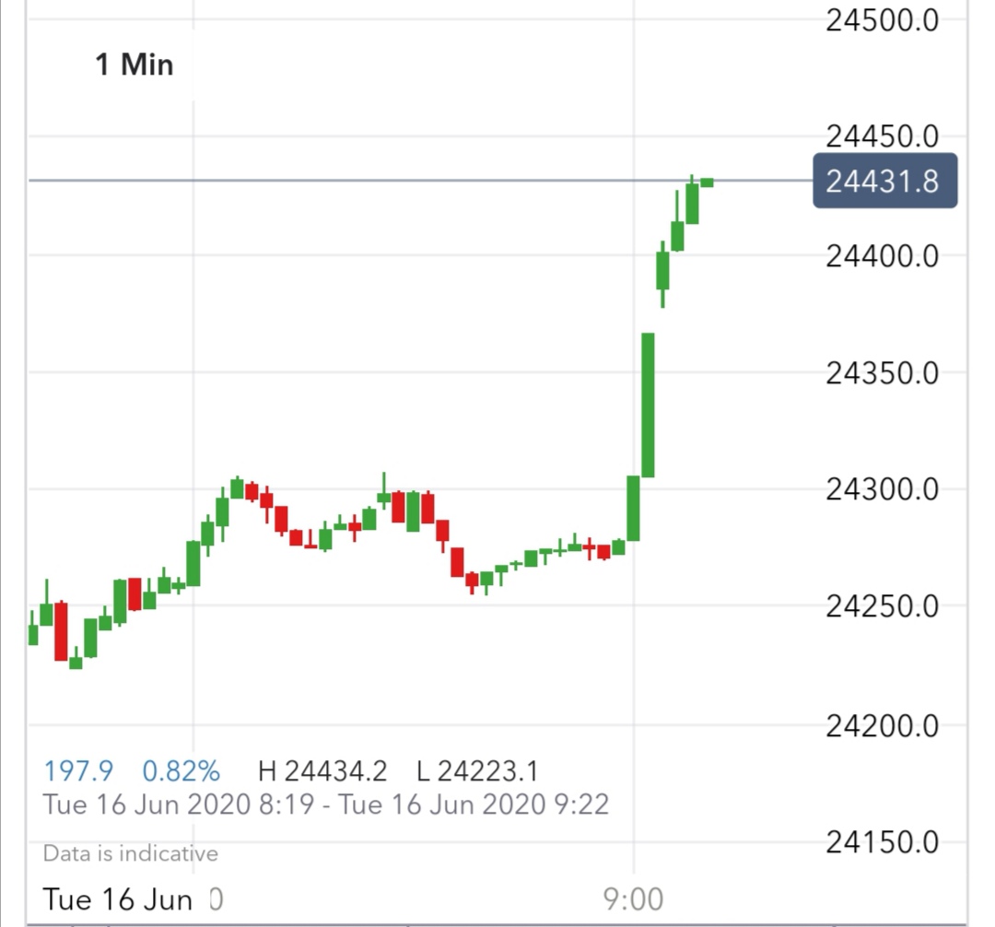
Task: Click the latest candle at the price line
Action: point(707,182)
